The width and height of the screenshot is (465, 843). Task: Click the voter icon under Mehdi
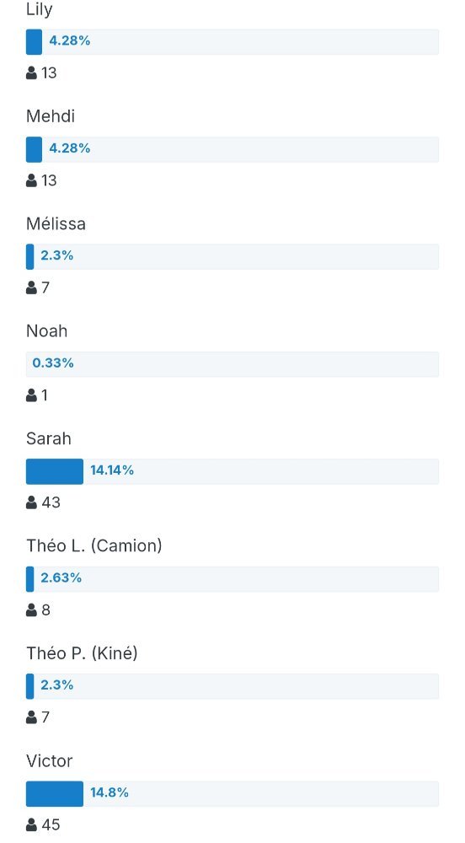coord(31,180)
